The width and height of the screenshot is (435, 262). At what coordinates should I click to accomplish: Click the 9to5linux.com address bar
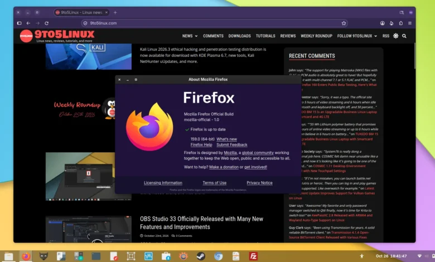(x=211, y=23)
